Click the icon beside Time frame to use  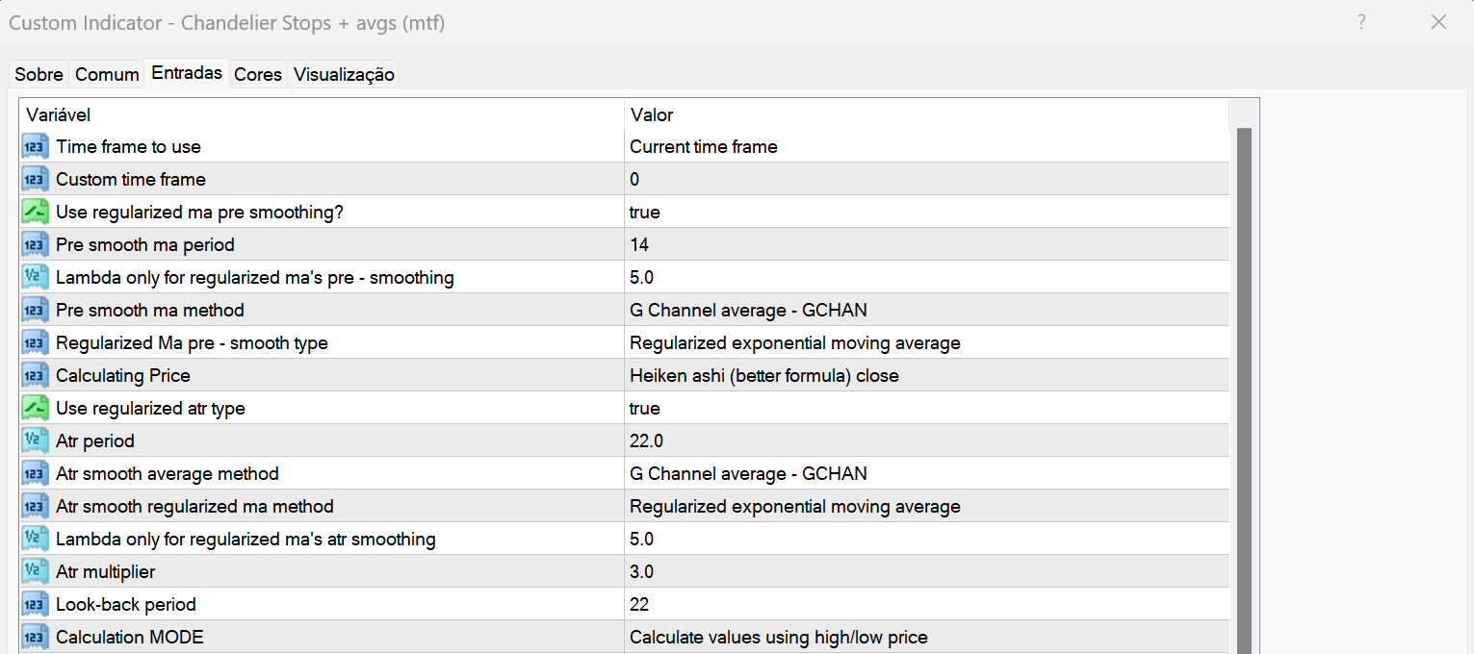pyautogui.click(x=36, y=147)
